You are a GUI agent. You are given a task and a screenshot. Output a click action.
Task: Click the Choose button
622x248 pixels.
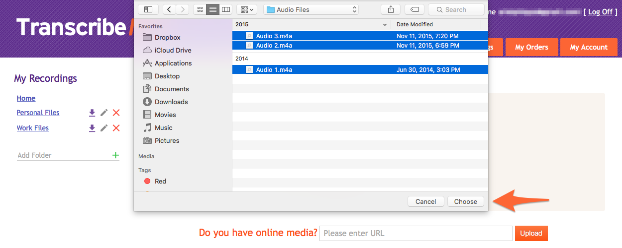pyautogui.click(x=465, y=201)
